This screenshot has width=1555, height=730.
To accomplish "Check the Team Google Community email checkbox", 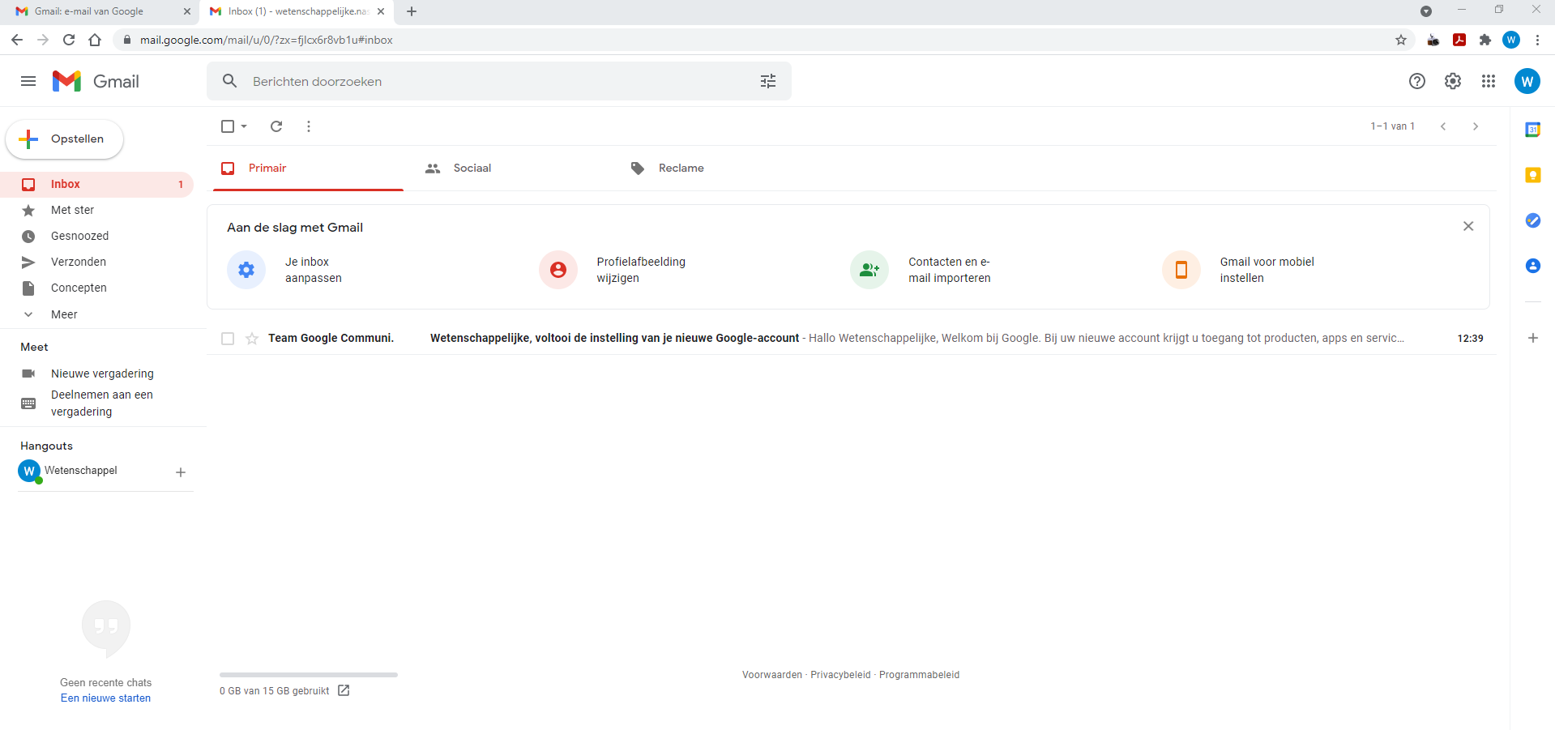I will click(228, 339).
